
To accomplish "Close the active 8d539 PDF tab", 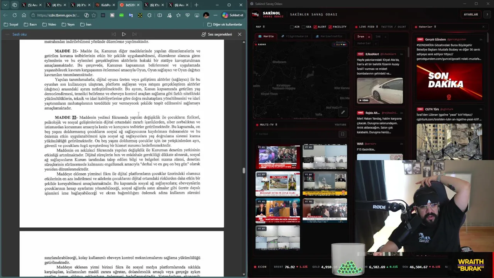I will click(138, 5).
